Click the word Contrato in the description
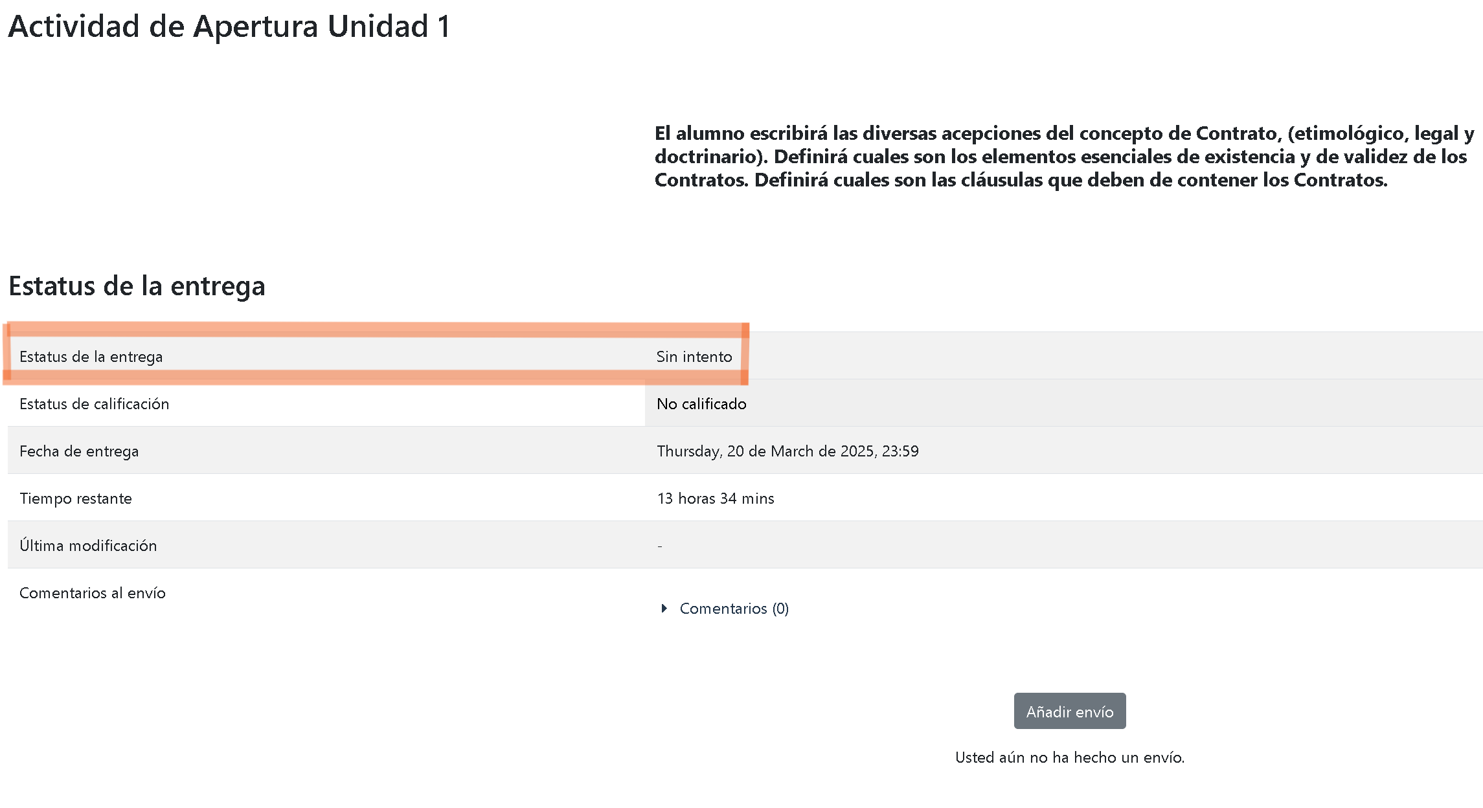 1236,133
